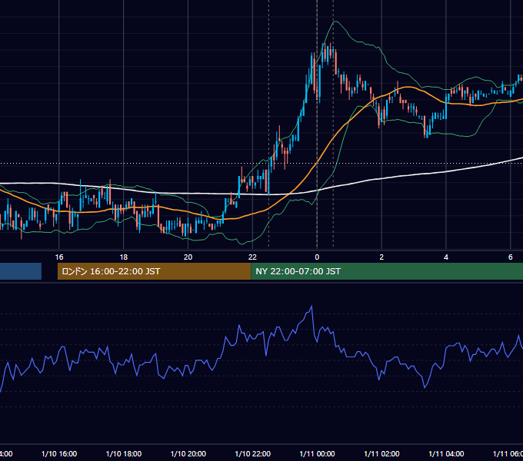Click the hour label 0 on price chart axis
The height and width of the screenshot is (461, 523).
coord(317,257)
